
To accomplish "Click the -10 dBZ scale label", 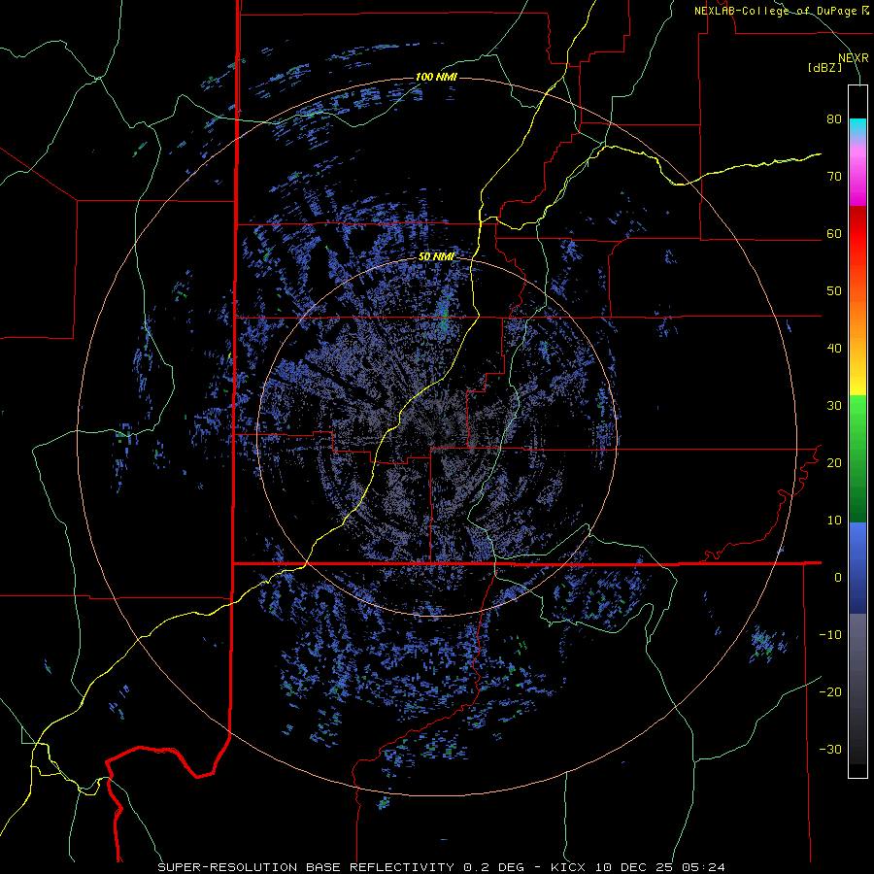I will 830,635.
